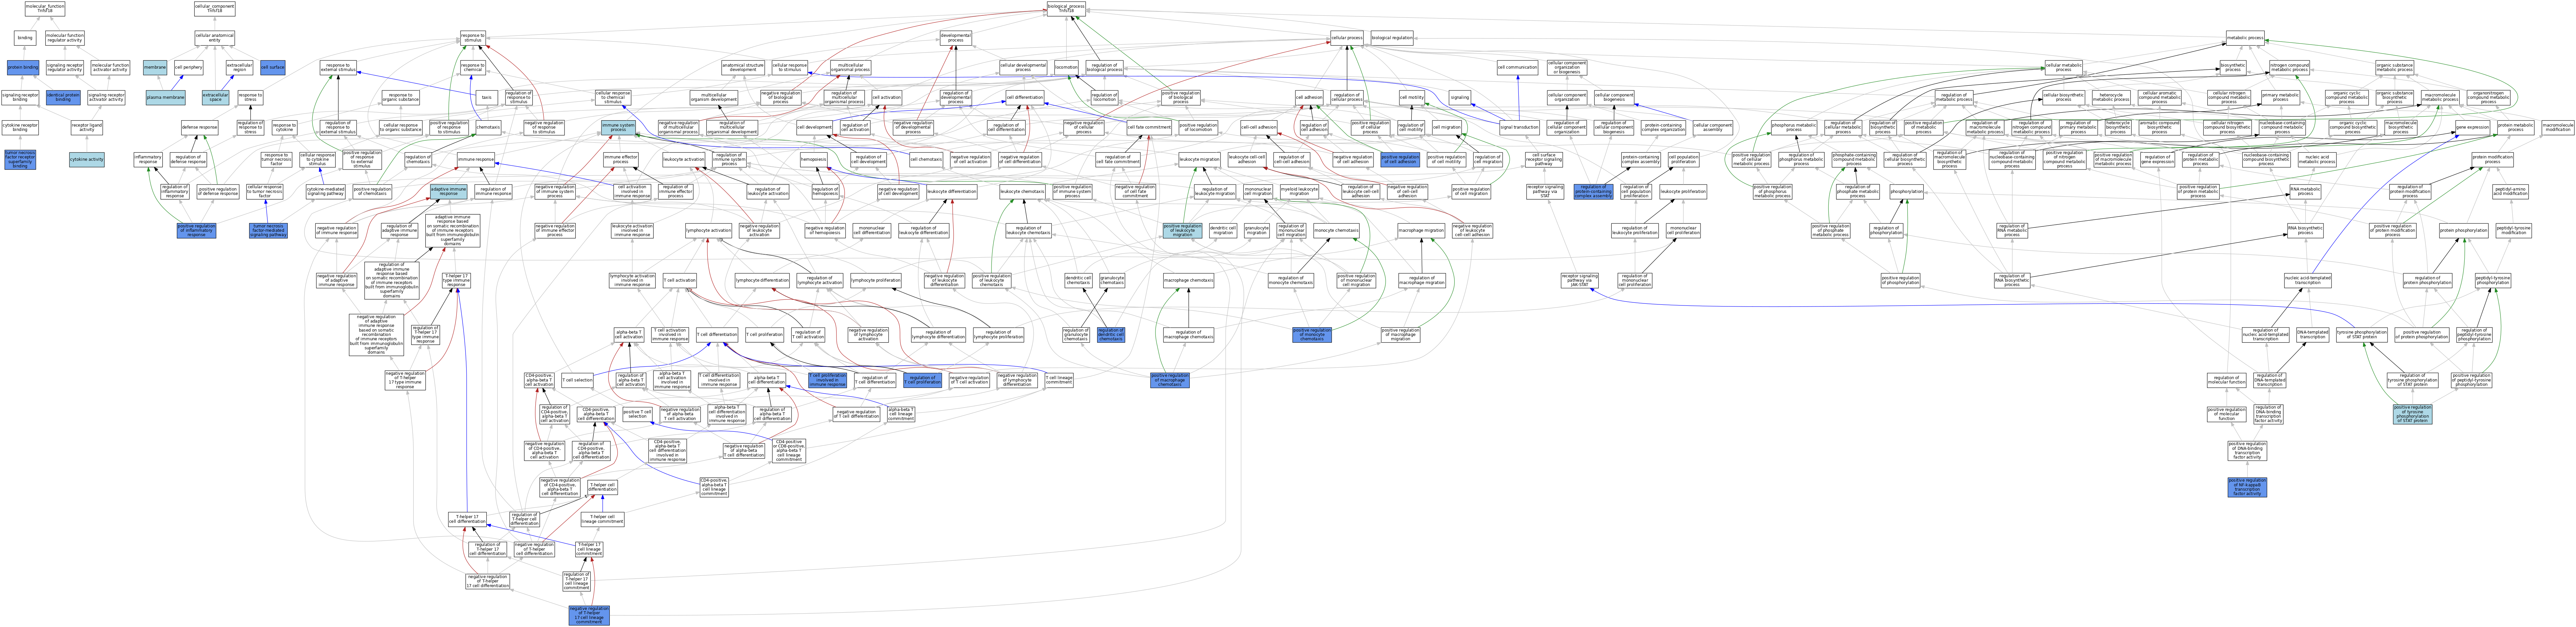This screenshot has height=627, width=2576.
Task: Select 'positive regulation of leukocyte migration' node
Action: [1182, 231]
